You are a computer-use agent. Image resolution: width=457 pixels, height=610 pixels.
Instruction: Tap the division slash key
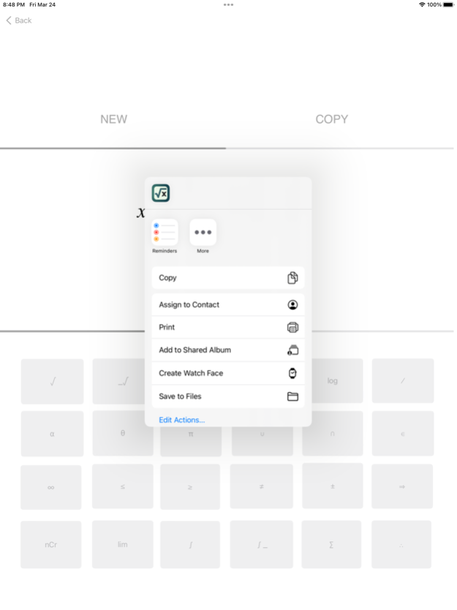[x=403, y=381]
